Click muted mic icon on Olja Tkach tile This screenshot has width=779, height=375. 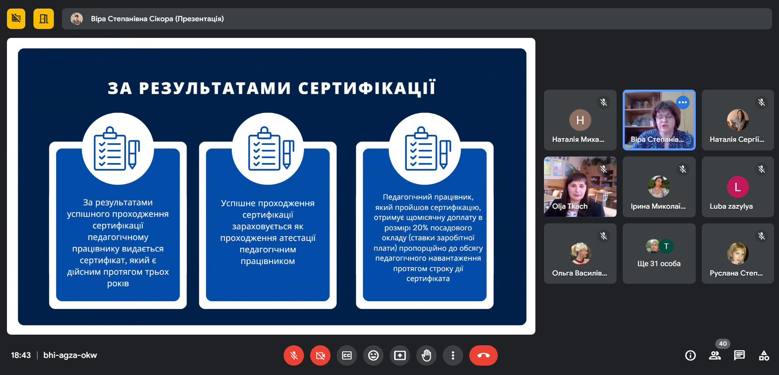click(604, 169)
